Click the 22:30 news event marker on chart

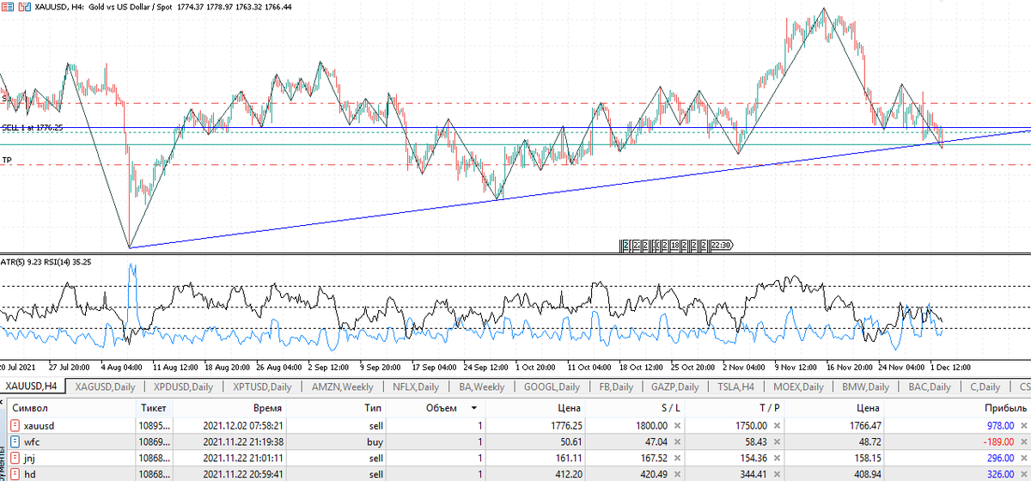[721, 245]
